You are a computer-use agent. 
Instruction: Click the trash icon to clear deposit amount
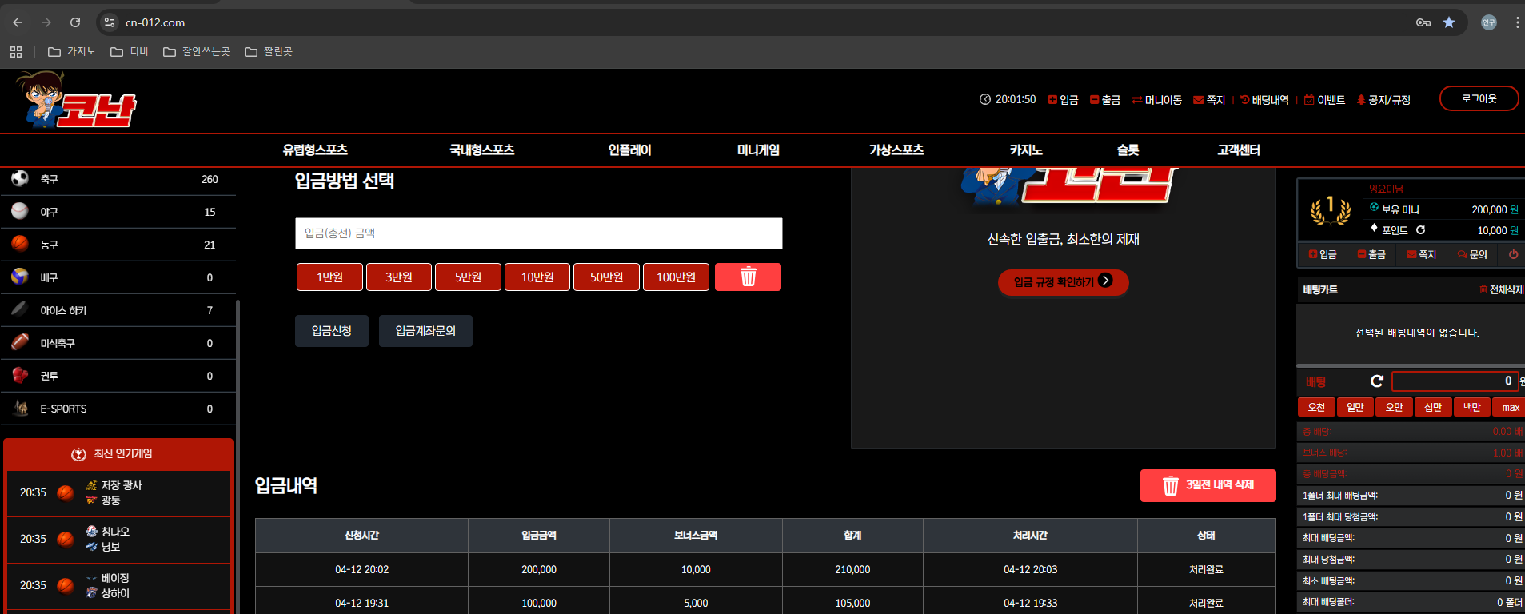click(748, 277)
